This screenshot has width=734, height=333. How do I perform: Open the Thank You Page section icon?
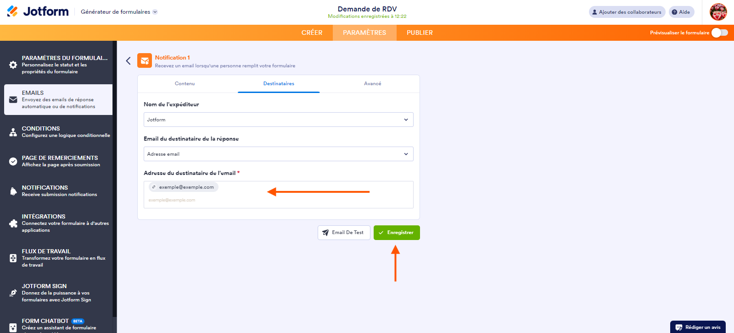tap(13, 161)
